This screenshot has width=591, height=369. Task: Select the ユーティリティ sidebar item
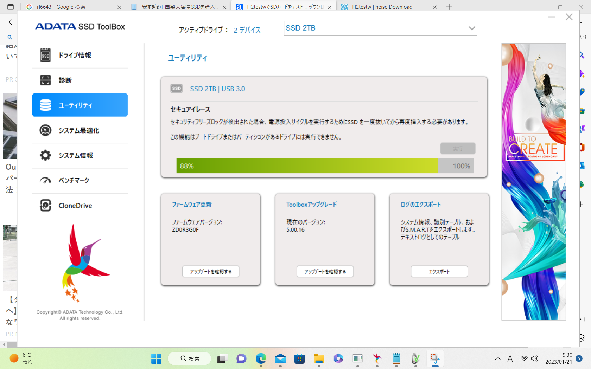(80, 105)
